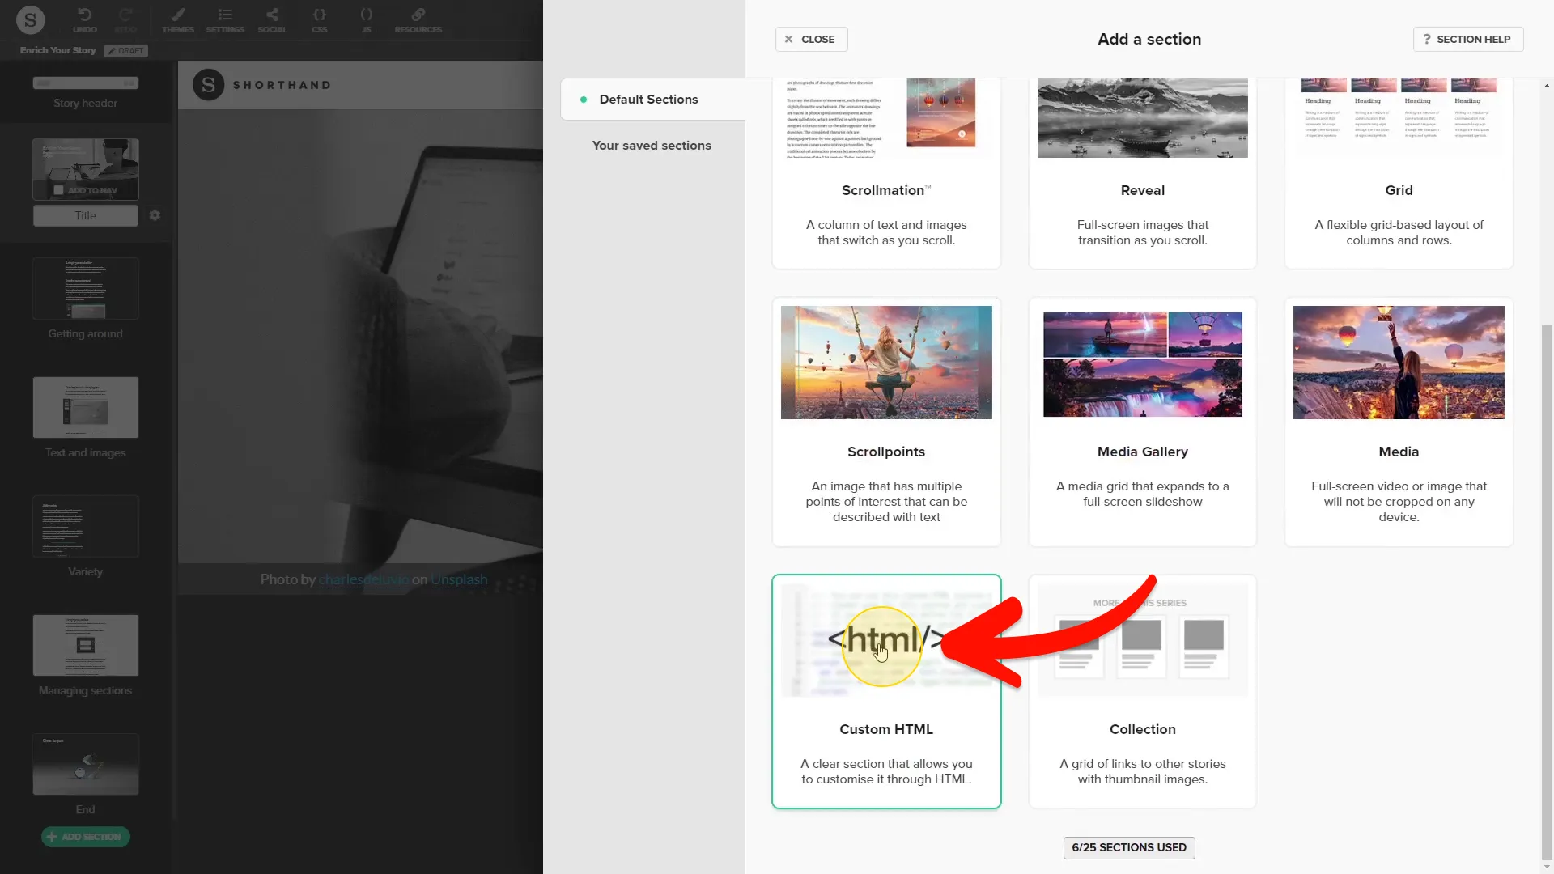Choose the Custom HTML section card
Viewport: 1554px width, 874px height.
[886, 691]
